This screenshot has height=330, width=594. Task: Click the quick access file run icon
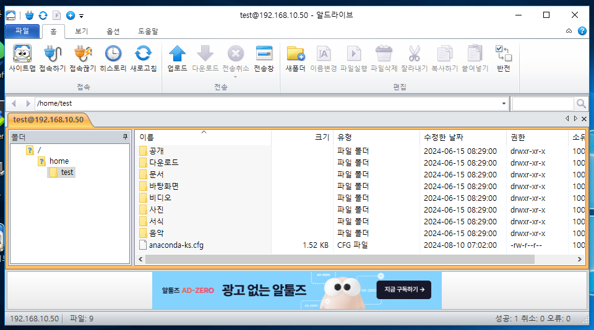pyautogui.click(x=56, y=15)
